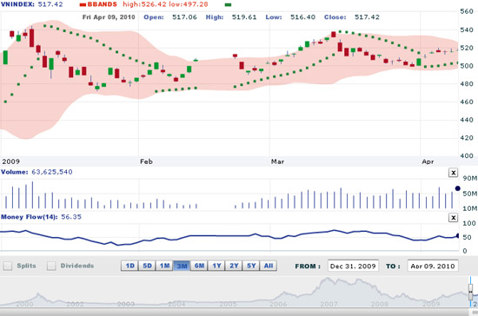Click the Apr axis label

(428, 161)
